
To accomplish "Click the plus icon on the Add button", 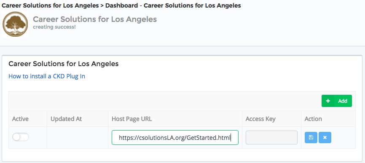I will [x=328, y=101].
